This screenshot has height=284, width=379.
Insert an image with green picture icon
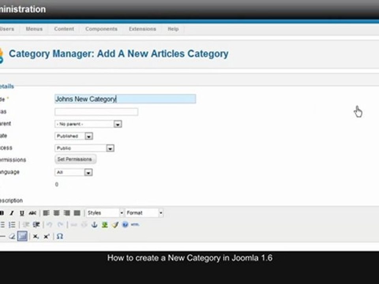click(105, 225)
